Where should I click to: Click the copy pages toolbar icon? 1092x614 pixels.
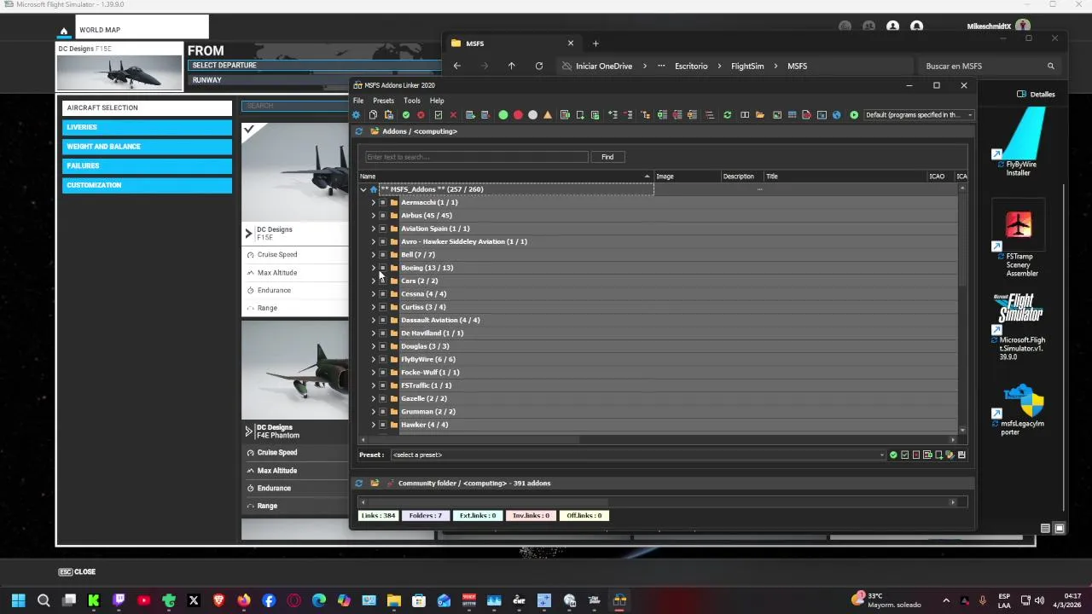(x=373, y=115)
